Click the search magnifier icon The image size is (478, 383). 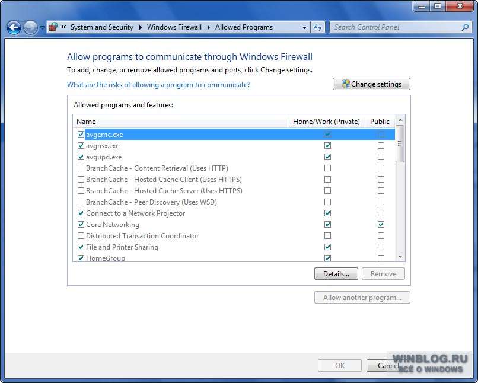[x=465, y=27]
